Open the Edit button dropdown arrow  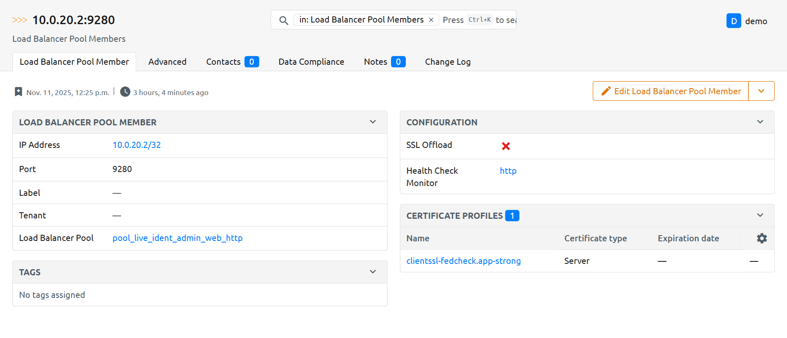(761, 91)
